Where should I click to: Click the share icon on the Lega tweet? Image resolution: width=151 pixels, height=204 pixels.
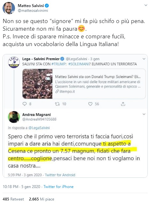[123, 104]
